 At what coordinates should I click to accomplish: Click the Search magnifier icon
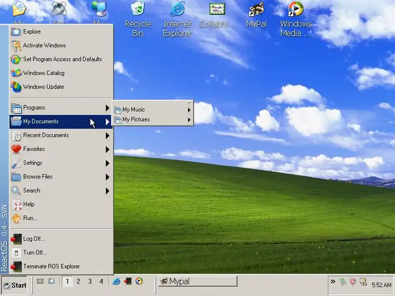16,191
